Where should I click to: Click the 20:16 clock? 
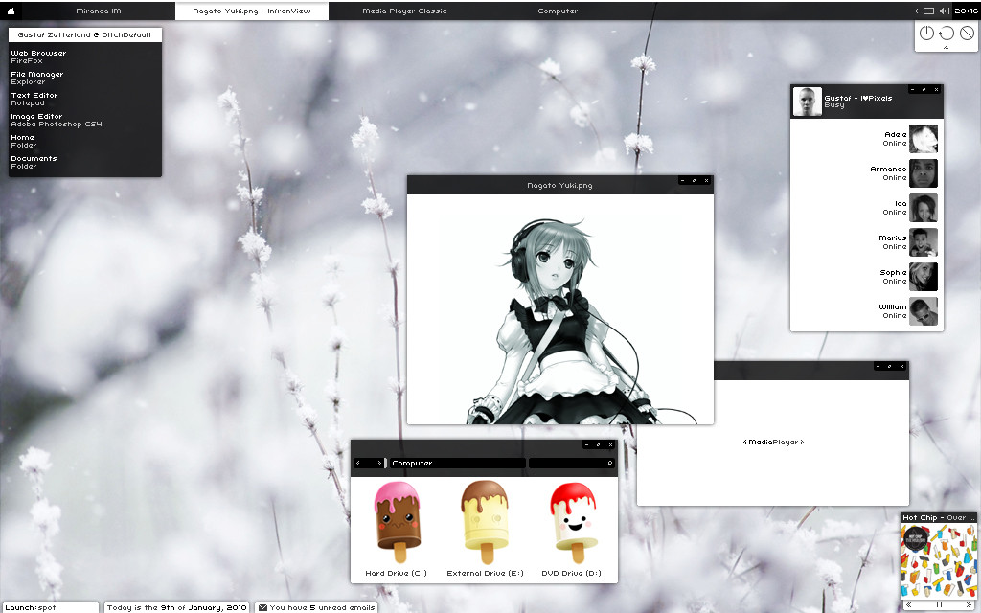point(966,11)
